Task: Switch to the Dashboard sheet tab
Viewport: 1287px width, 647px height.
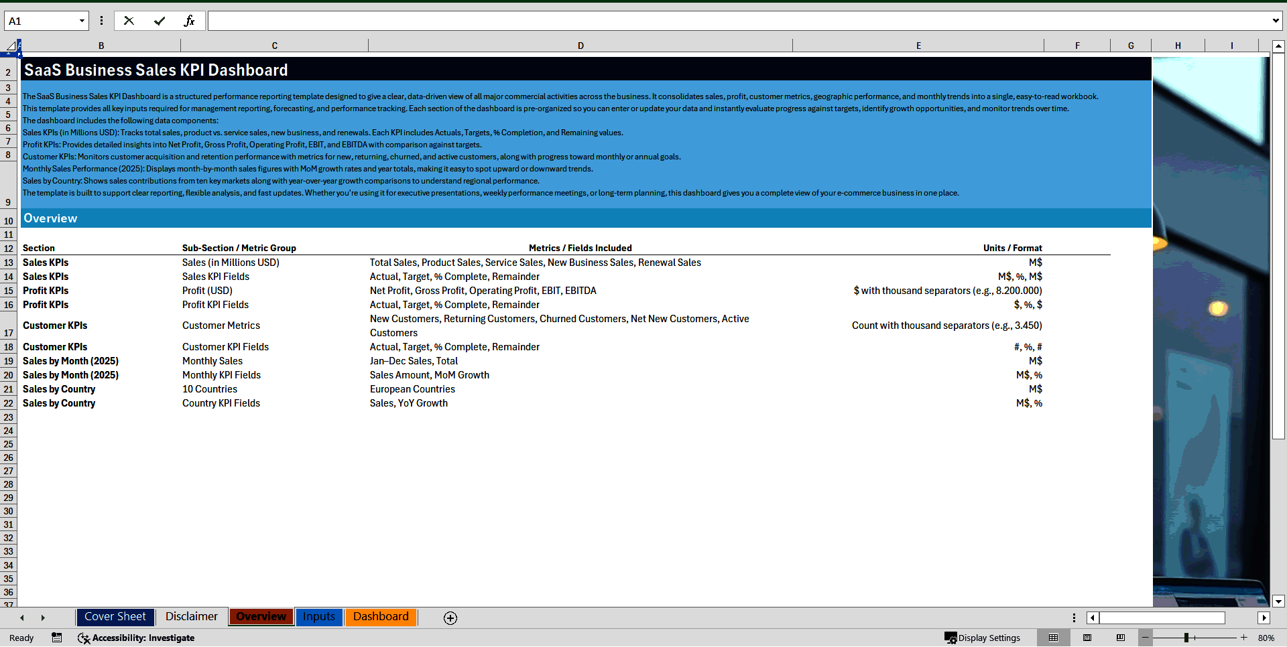Action: click(x=381, y=617)
